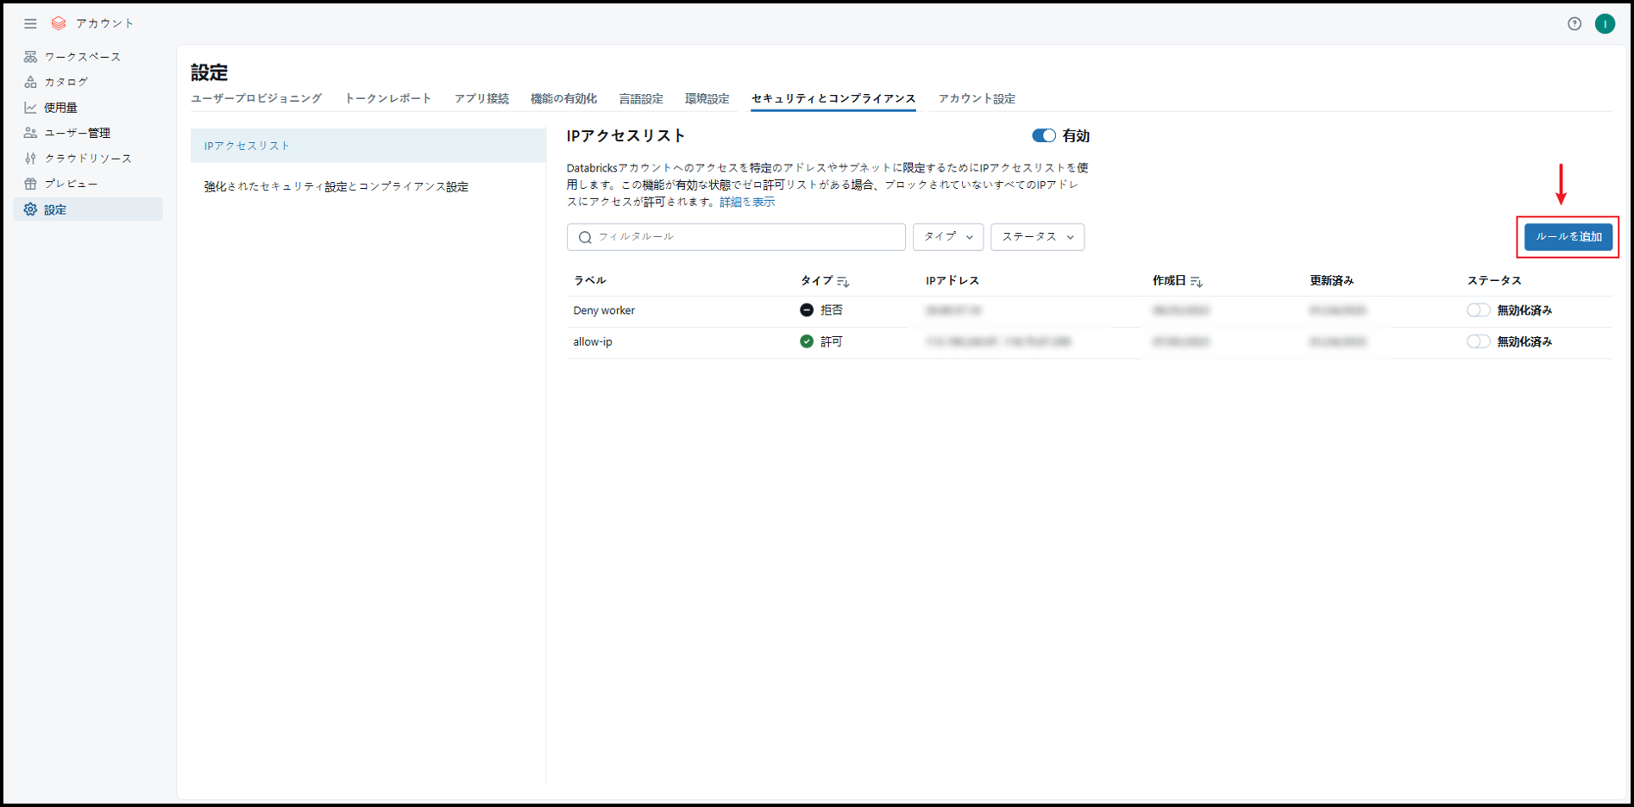This screenshot has height=807, width=1634.
Task: Open the user profile avatar
Action: click(1604, 24)
